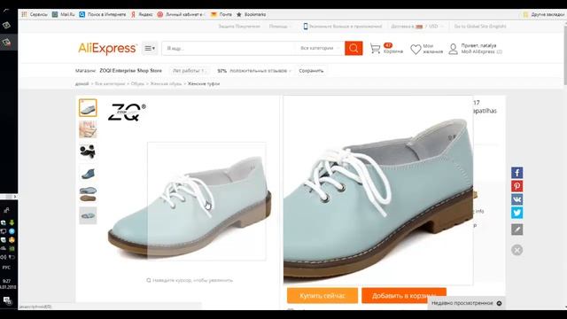Expand the 'Помощь' menu

[x=280, y=27]
